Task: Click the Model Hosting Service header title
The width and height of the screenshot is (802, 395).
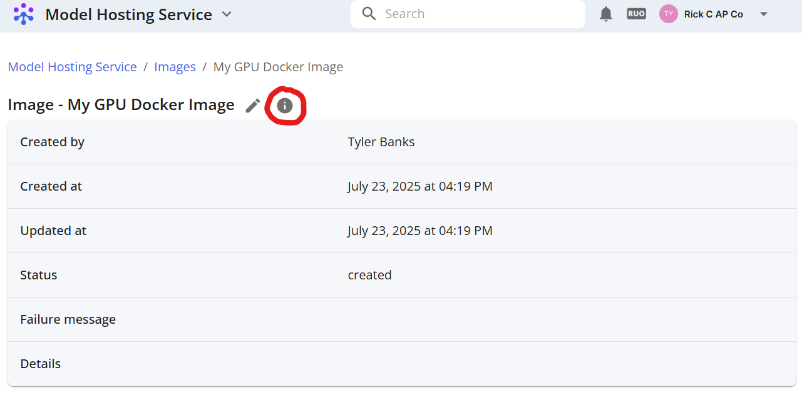Action: coord(128,14)
